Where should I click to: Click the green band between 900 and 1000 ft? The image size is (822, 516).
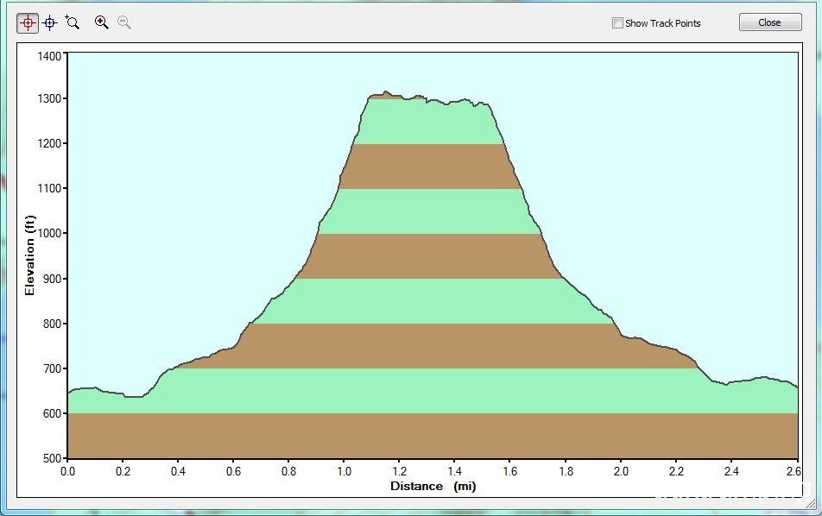pos(430,256)
